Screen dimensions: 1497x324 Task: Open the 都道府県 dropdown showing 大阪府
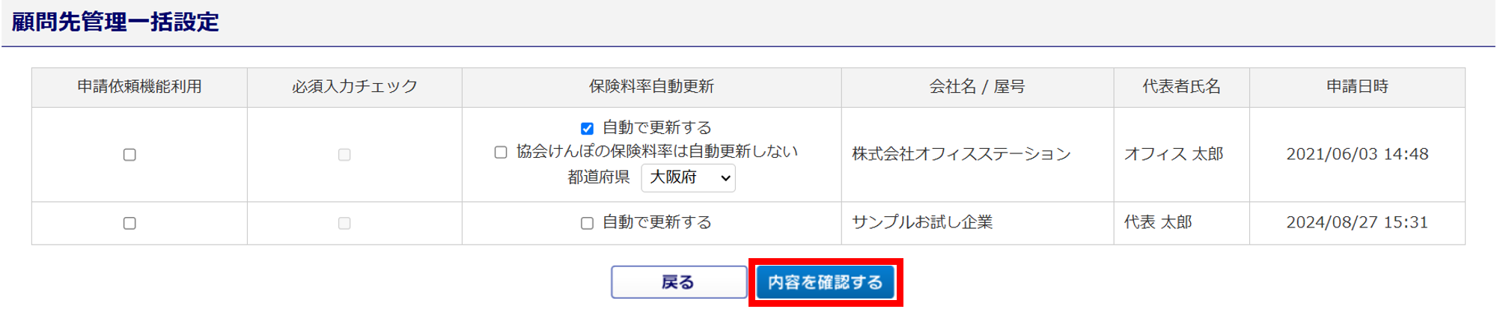[688, 178]
